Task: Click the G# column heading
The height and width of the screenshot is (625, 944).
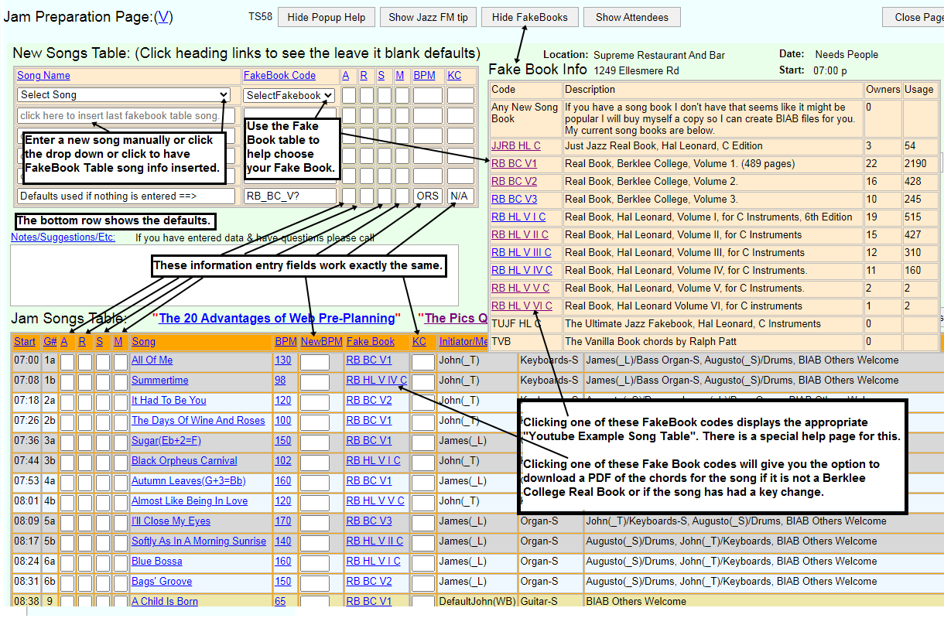Action: pyautogui.click(x=50, y=342)
